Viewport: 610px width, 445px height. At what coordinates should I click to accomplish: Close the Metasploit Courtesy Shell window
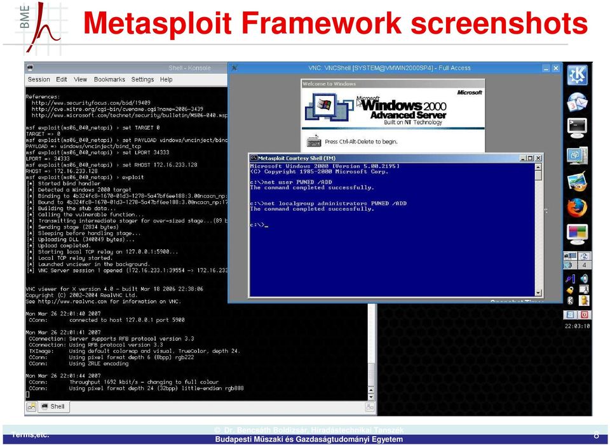(538, 158)
